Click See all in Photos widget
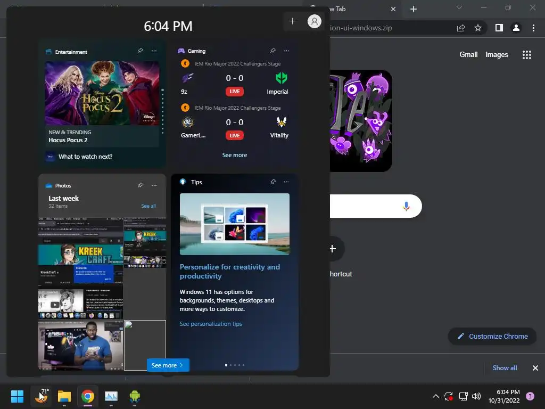Viewport: 545px width, 409px height. click(148, 206)
